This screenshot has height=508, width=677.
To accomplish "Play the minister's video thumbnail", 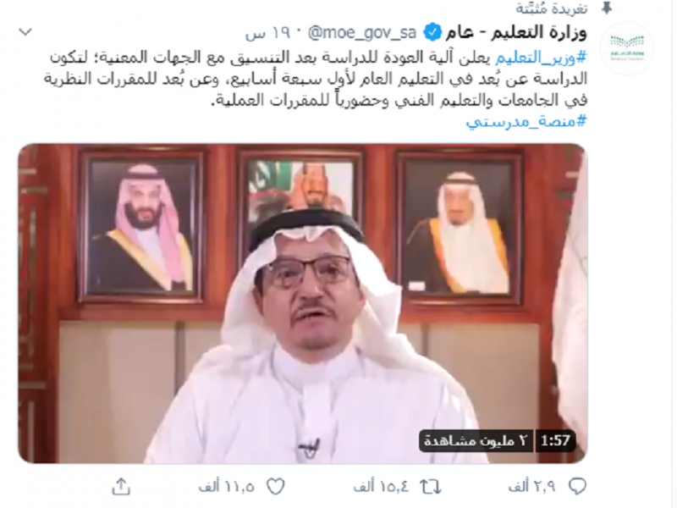I will click(x=303, y=303).
